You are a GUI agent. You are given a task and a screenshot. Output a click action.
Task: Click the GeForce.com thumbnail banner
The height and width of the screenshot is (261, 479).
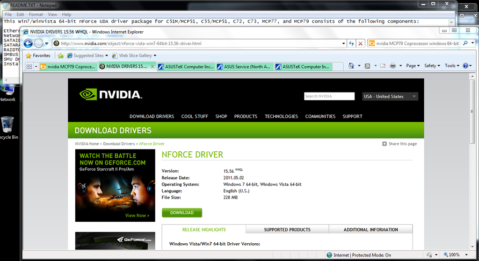click(x=115, y=241)
